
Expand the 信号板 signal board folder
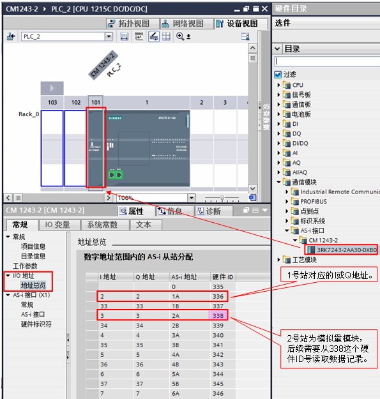pyautogui.click(x=278, y=94)
